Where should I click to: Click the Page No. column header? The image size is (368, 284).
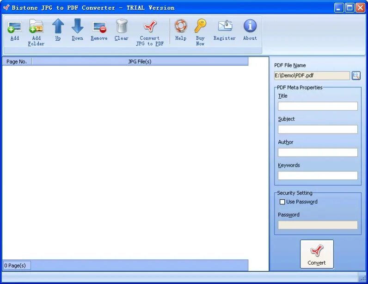(x=17, y=62)
